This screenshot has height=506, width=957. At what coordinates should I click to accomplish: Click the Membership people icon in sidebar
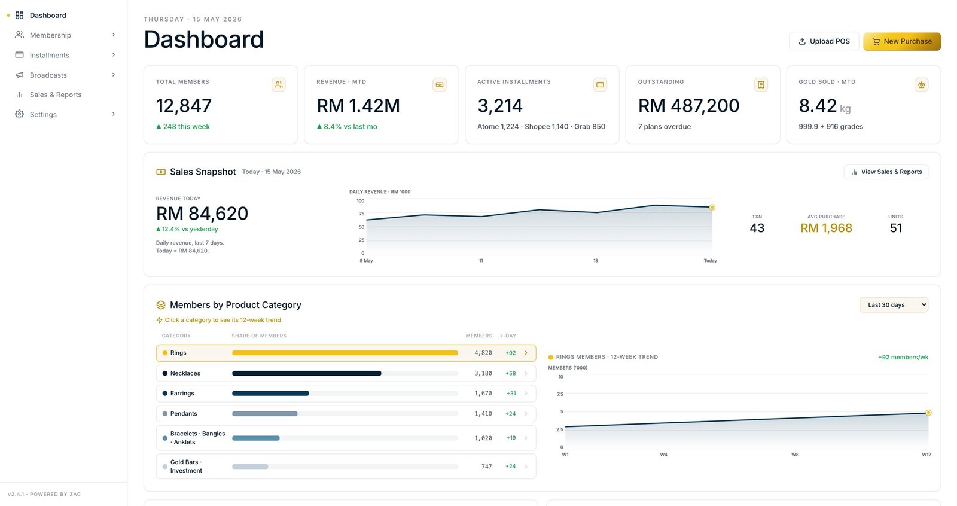tap(19, 35)
